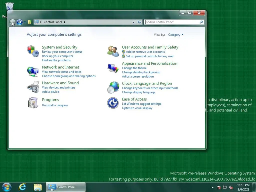
Task: Open the System and Security shield icon
Action: [33, 51]
